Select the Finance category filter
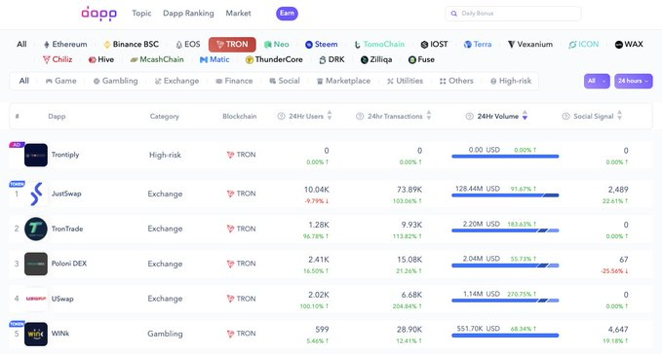Image resolution: width=662 pixels, height=354 pixels. tap(234, 81)
